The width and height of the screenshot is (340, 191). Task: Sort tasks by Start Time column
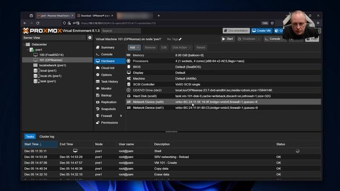coord(40,144)
